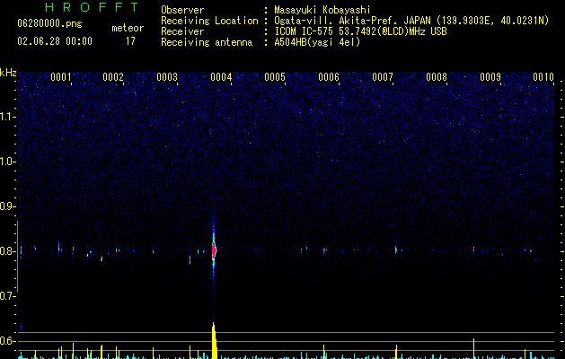Click the A504HB antenna description
The width and height of the screenshot is (565, 359).
click(317, 42)
